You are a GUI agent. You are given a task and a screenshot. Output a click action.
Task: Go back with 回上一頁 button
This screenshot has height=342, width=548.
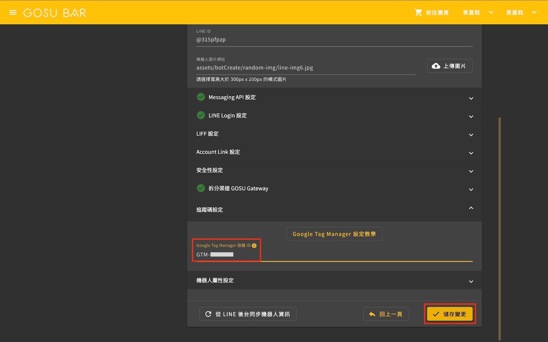[386, 314]
